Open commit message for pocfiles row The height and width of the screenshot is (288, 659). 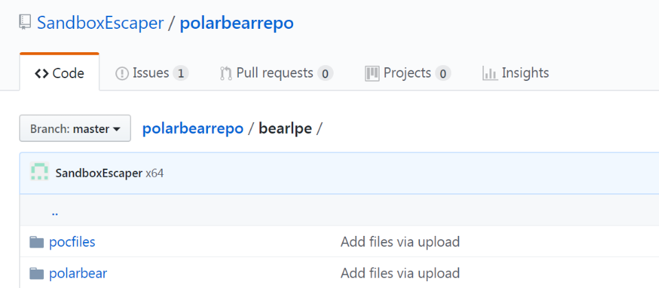click(x=400, y=242)
